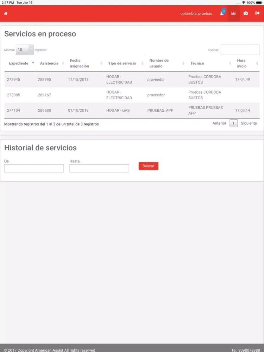Click asistencia 289580

44,111
